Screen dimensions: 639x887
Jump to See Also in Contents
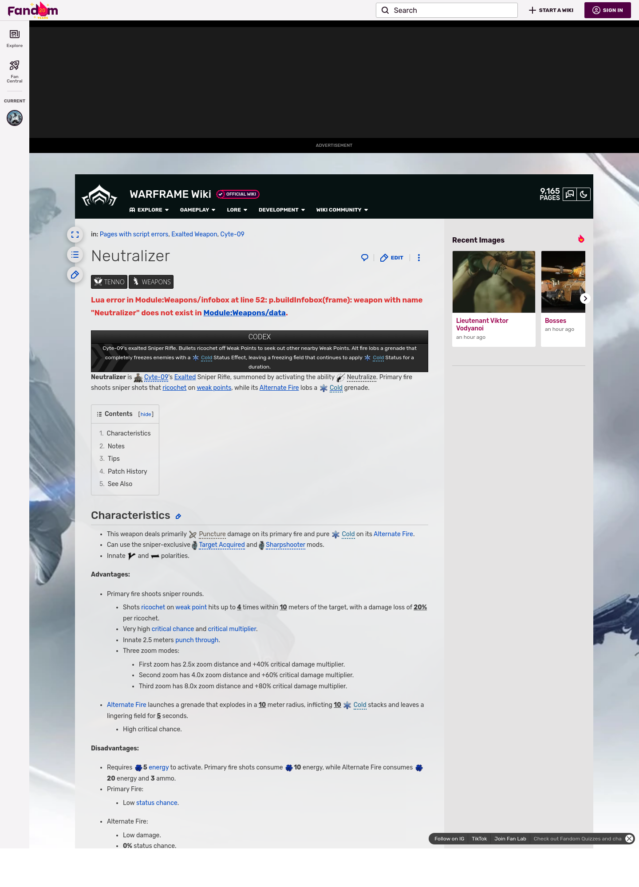[x=120, y=484]
